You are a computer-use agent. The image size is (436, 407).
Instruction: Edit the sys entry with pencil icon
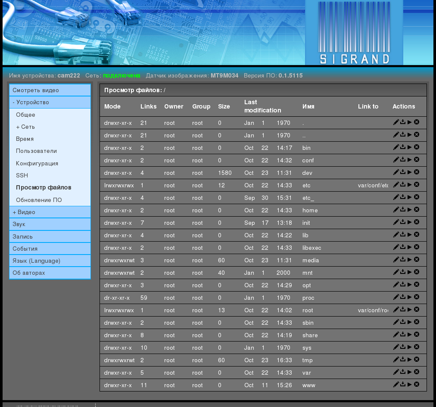pyautogui.click(x=396, y=347)
